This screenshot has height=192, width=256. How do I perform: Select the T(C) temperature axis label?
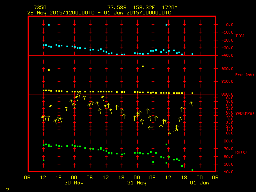coord(240,36)
